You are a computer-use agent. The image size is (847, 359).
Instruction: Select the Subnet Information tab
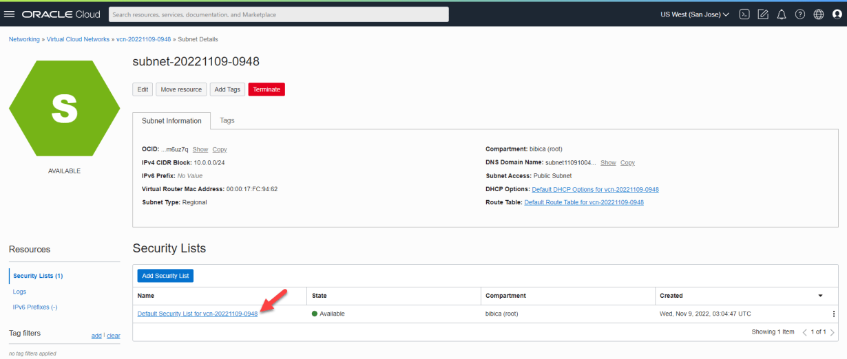[x=171, y=121]
